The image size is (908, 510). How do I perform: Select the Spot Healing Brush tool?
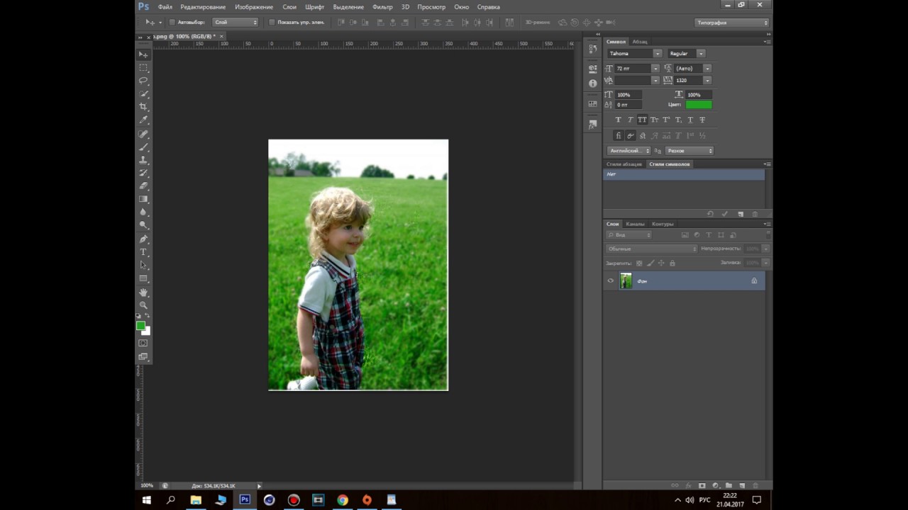click(x=143, y=134)
